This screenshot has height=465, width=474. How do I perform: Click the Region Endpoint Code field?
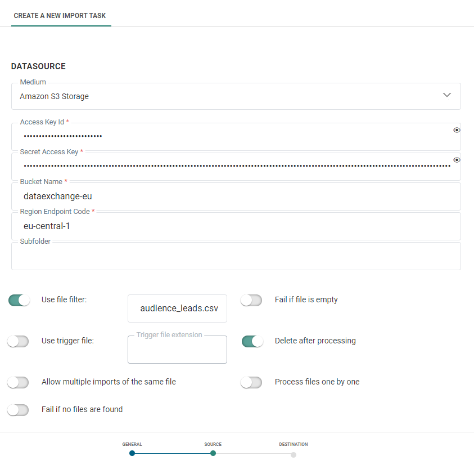click(236, 227)
